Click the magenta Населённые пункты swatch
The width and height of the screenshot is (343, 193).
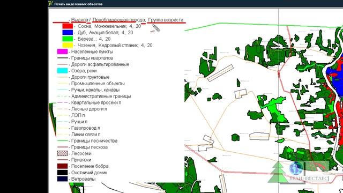pos(62,51)
